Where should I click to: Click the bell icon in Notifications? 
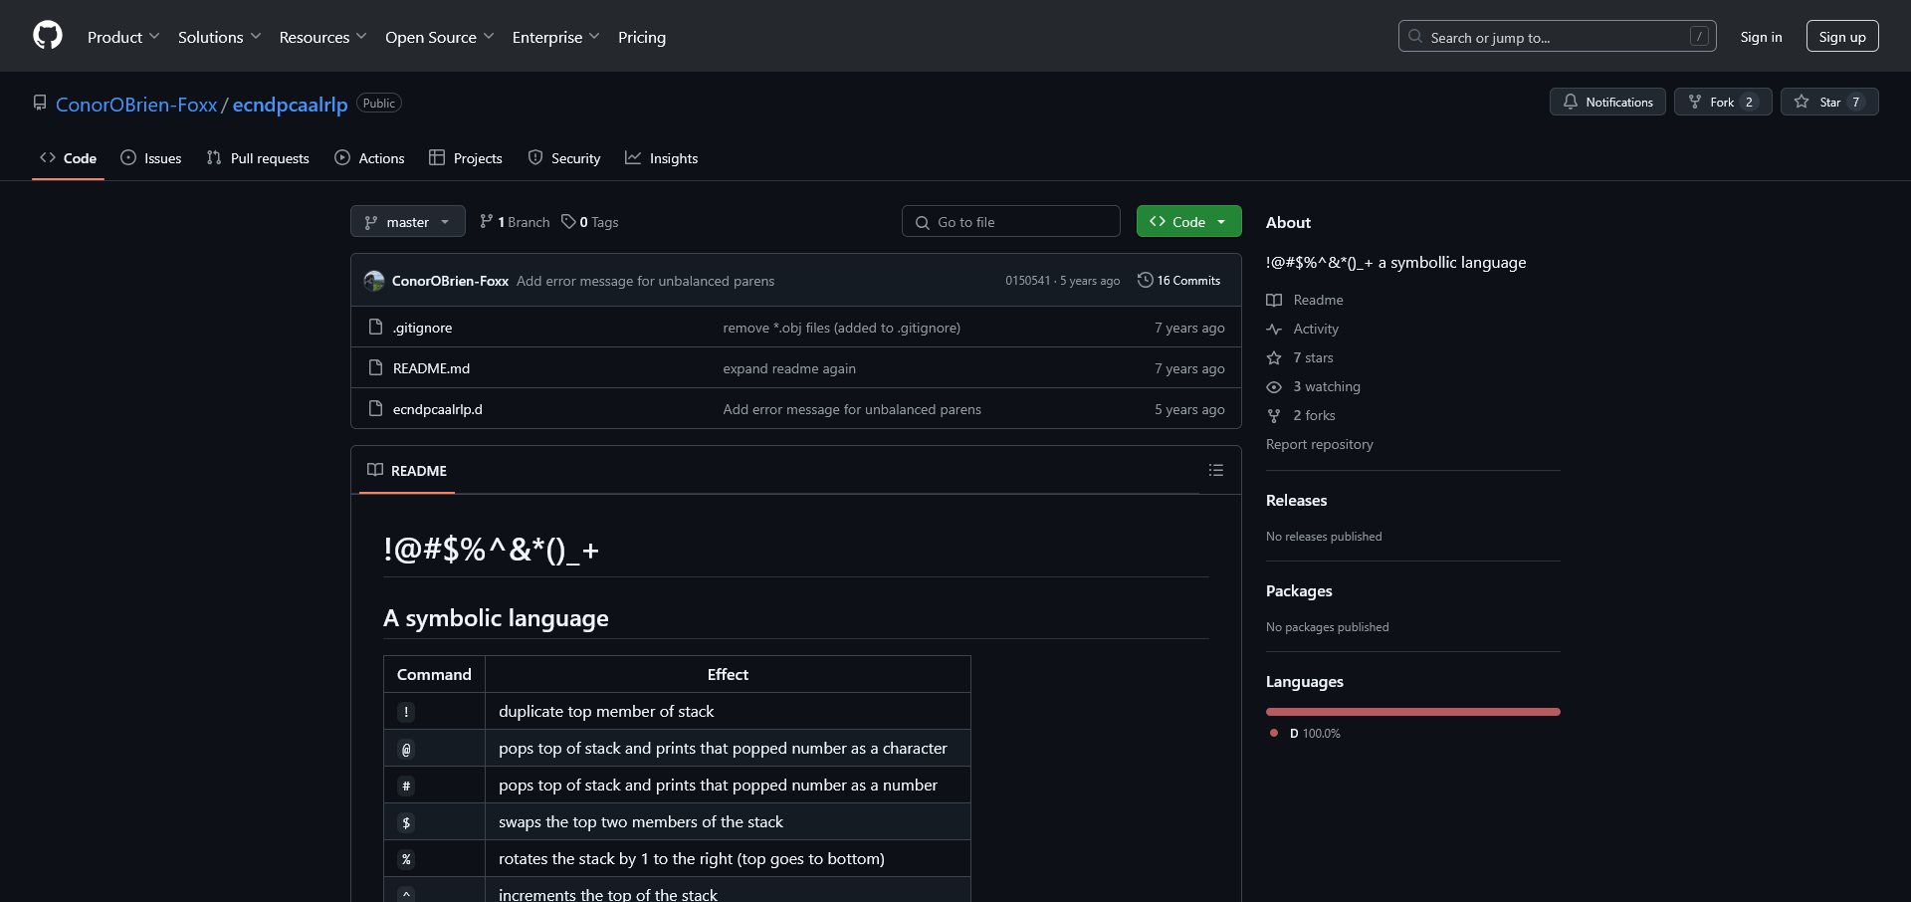coord(1571,102)
